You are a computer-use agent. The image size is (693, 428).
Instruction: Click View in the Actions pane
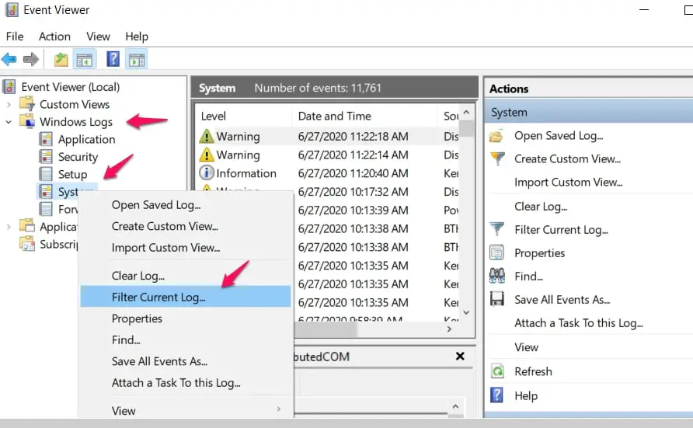(526, 347)
